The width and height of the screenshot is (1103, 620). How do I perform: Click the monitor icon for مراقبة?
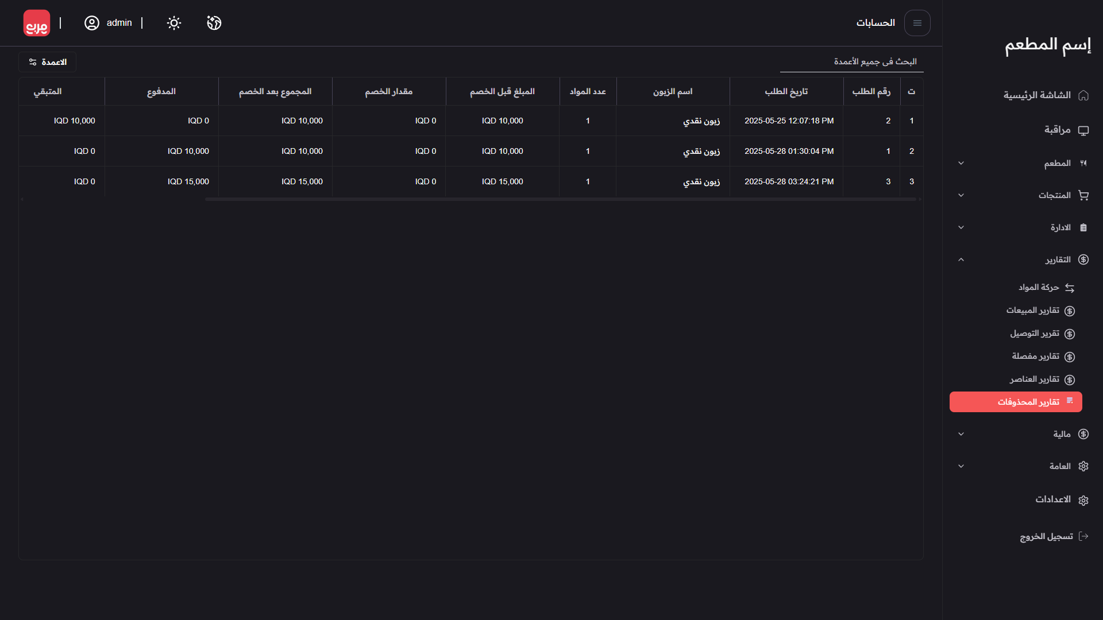coord(1083,130)
